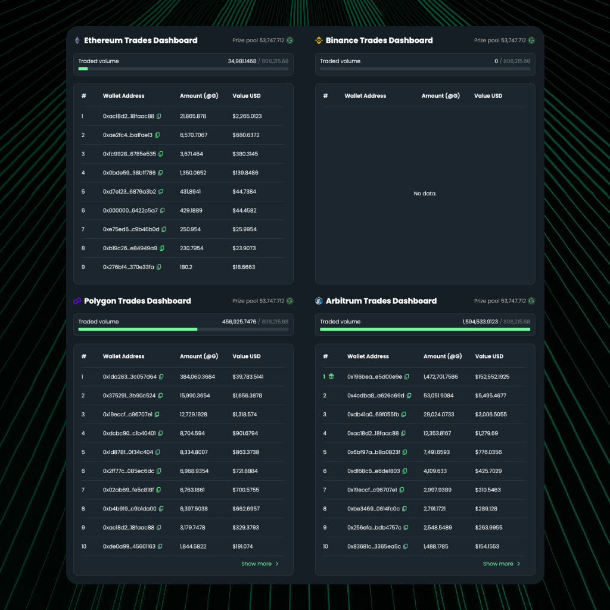Click the prize pool coin icon on Polygon dashboard
The image size is (610, 610).
(290, 301)
